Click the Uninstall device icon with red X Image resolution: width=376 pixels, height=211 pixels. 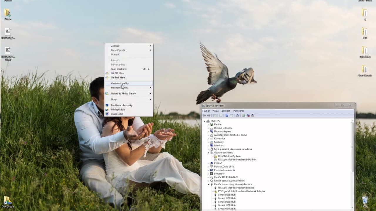(248, 115)
